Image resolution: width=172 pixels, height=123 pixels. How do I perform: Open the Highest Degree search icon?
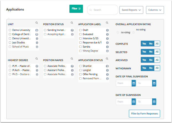coord(37,59)
